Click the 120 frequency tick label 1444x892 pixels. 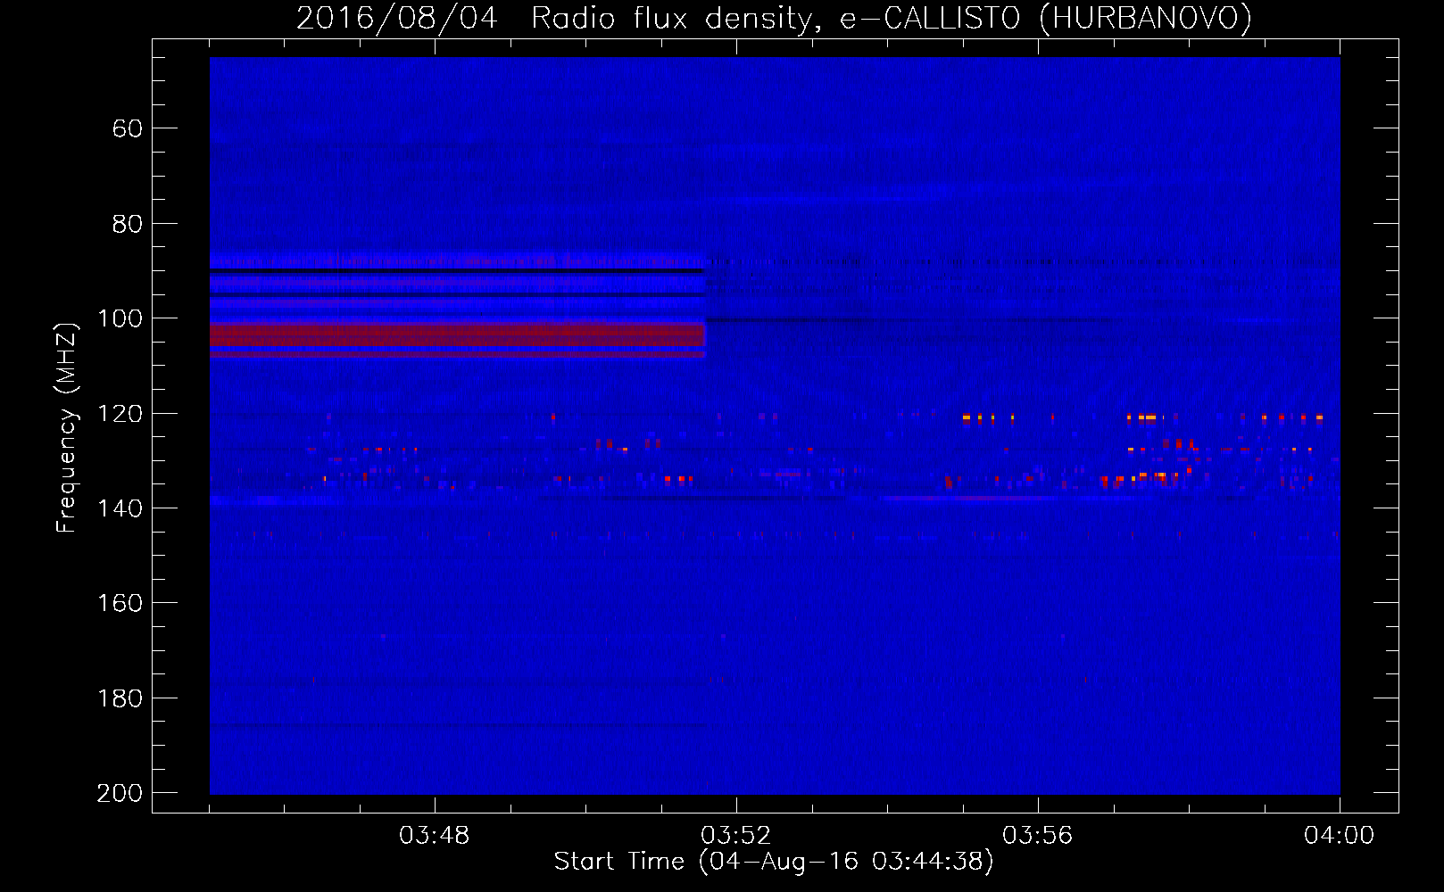tap(120, 414)
